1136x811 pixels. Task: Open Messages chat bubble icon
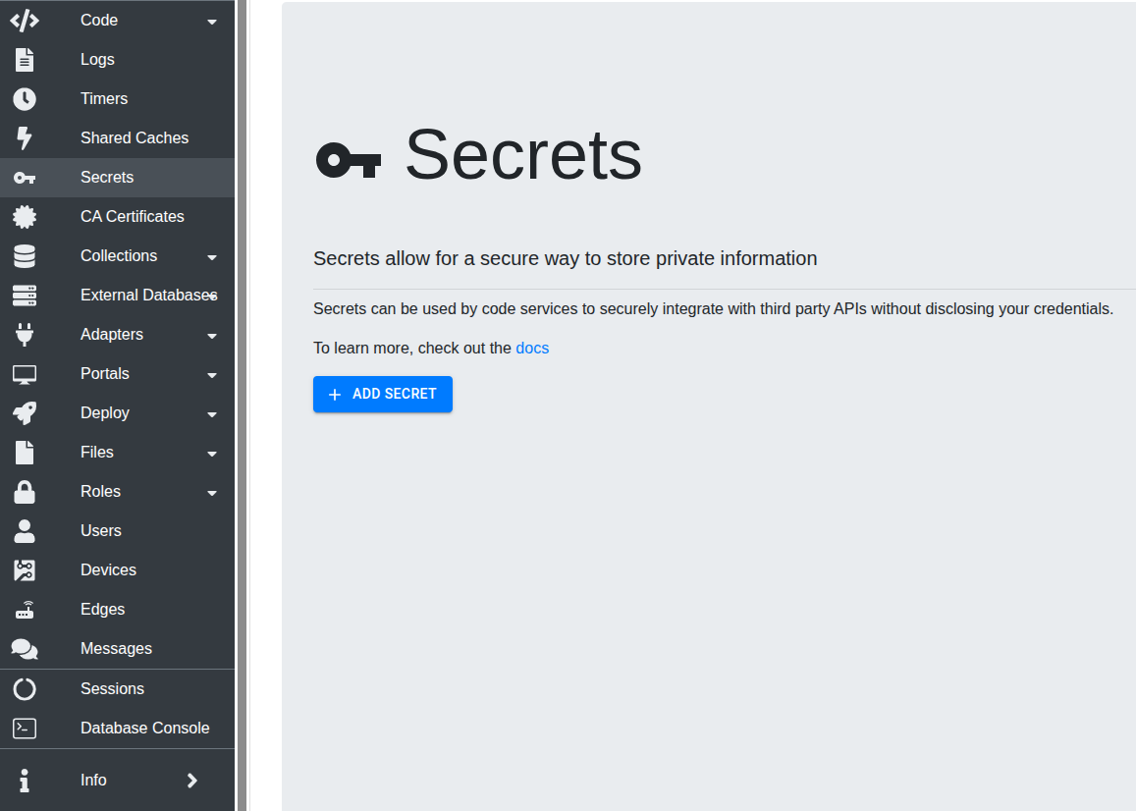tap(25, 649)
